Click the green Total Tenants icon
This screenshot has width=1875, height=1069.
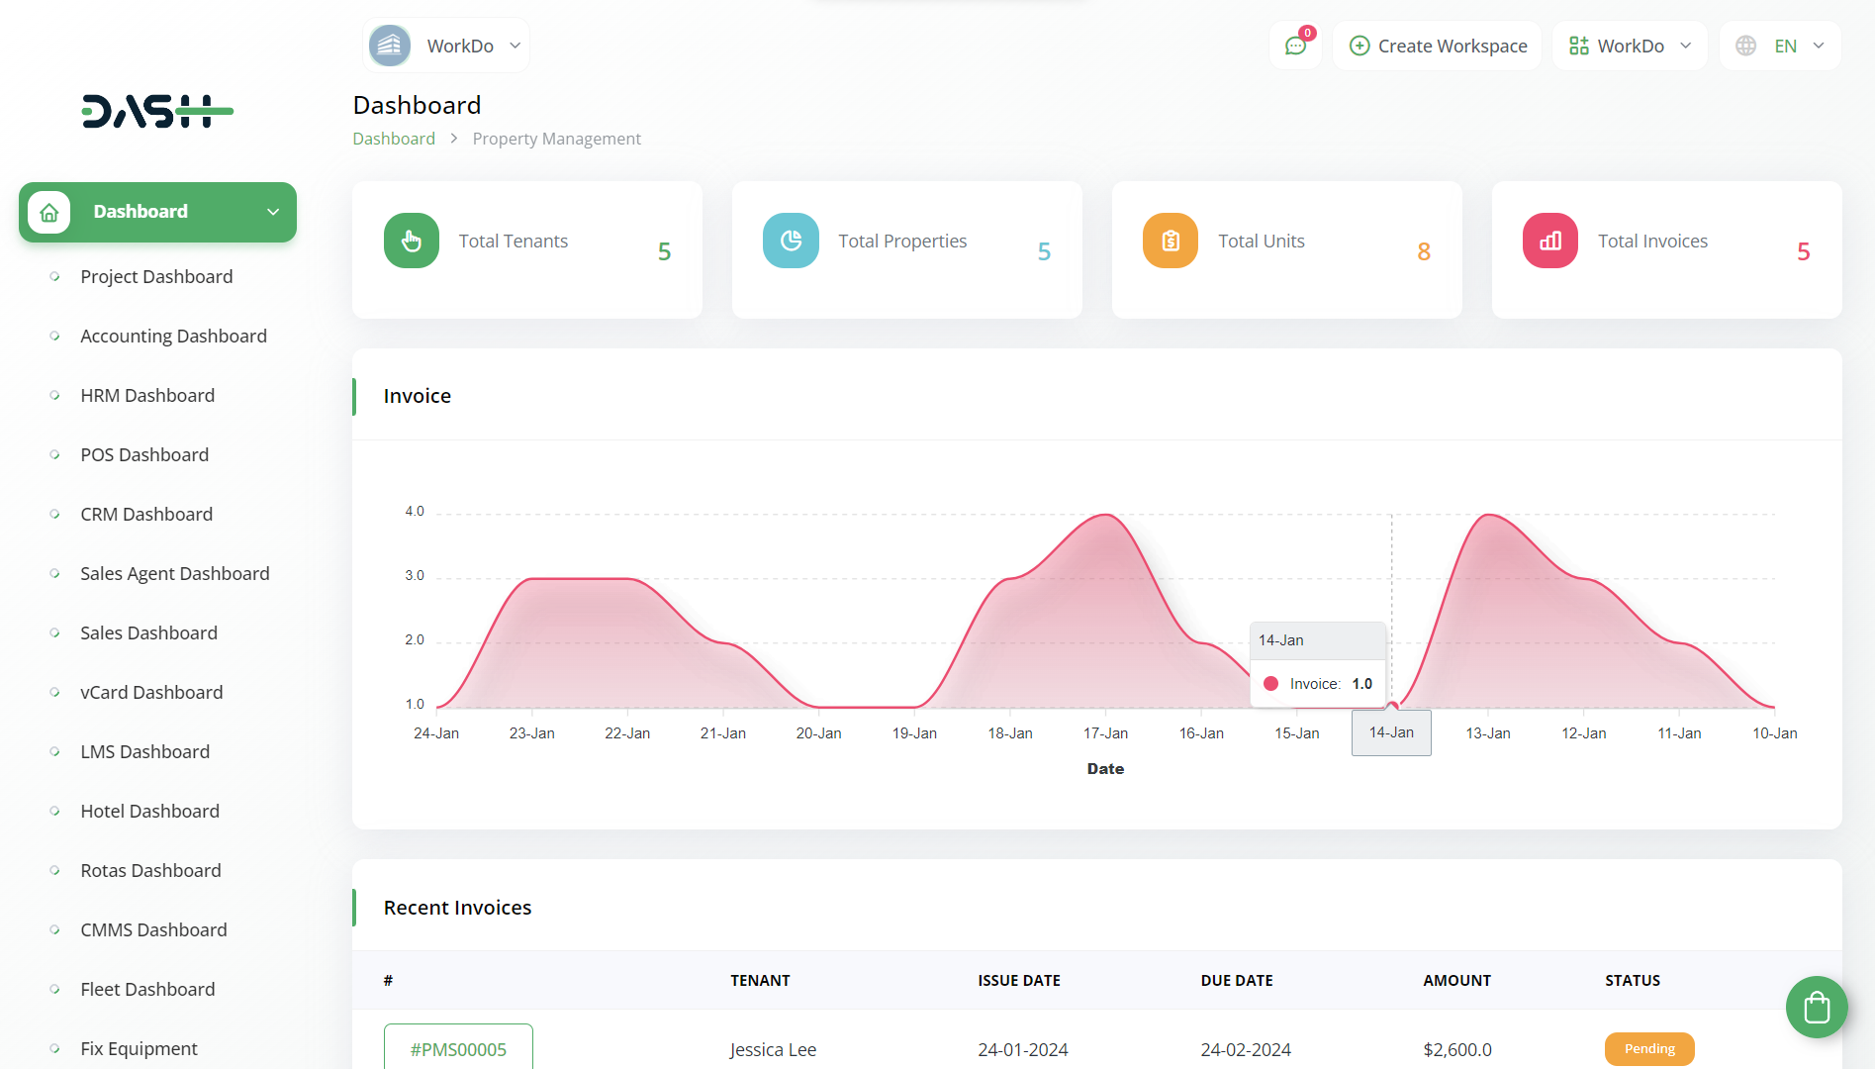(x=412, y=241)
